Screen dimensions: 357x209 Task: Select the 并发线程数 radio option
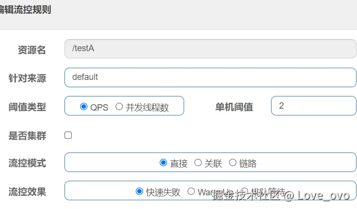(x=119, y=107)
